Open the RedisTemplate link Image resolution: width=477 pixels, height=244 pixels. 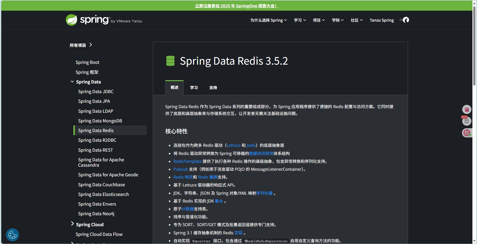(187, 161)
